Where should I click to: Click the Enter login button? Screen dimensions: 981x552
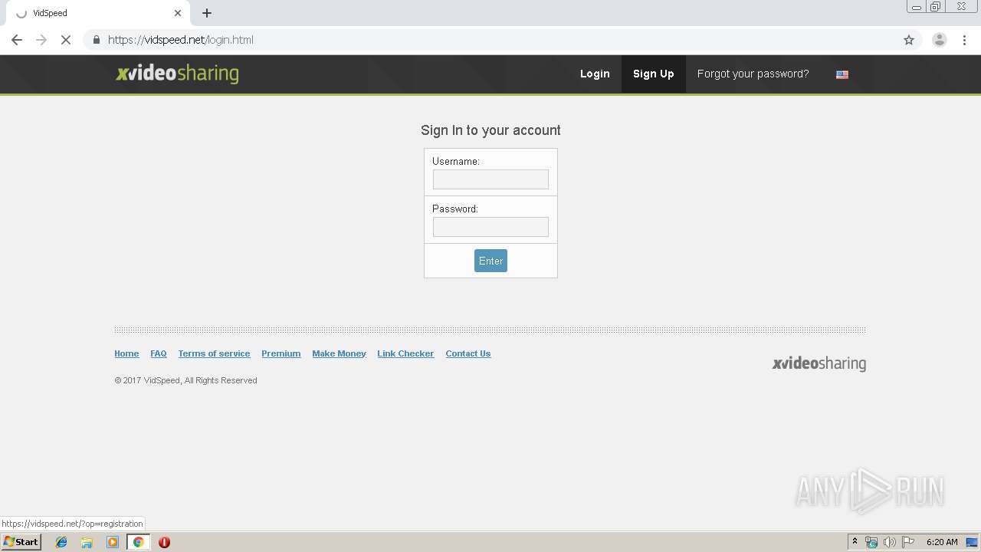pos(490,261)
